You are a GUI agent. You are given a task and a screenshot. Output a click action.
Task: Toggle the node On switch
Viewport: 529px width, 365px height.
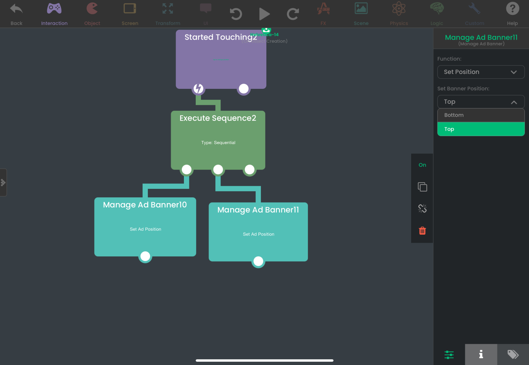[x=422, y=165]
